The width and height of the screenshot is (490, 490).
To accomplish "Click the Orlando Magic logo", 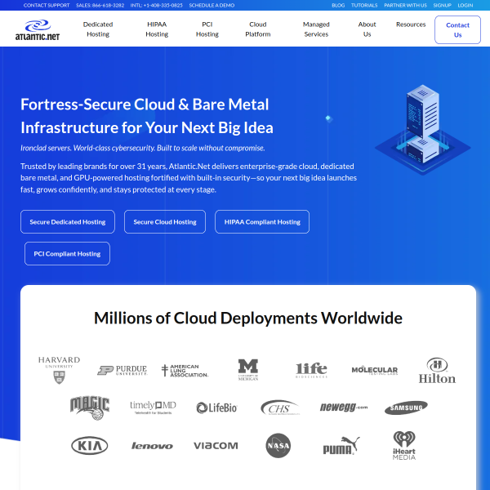I will click(x=90, y=408).
